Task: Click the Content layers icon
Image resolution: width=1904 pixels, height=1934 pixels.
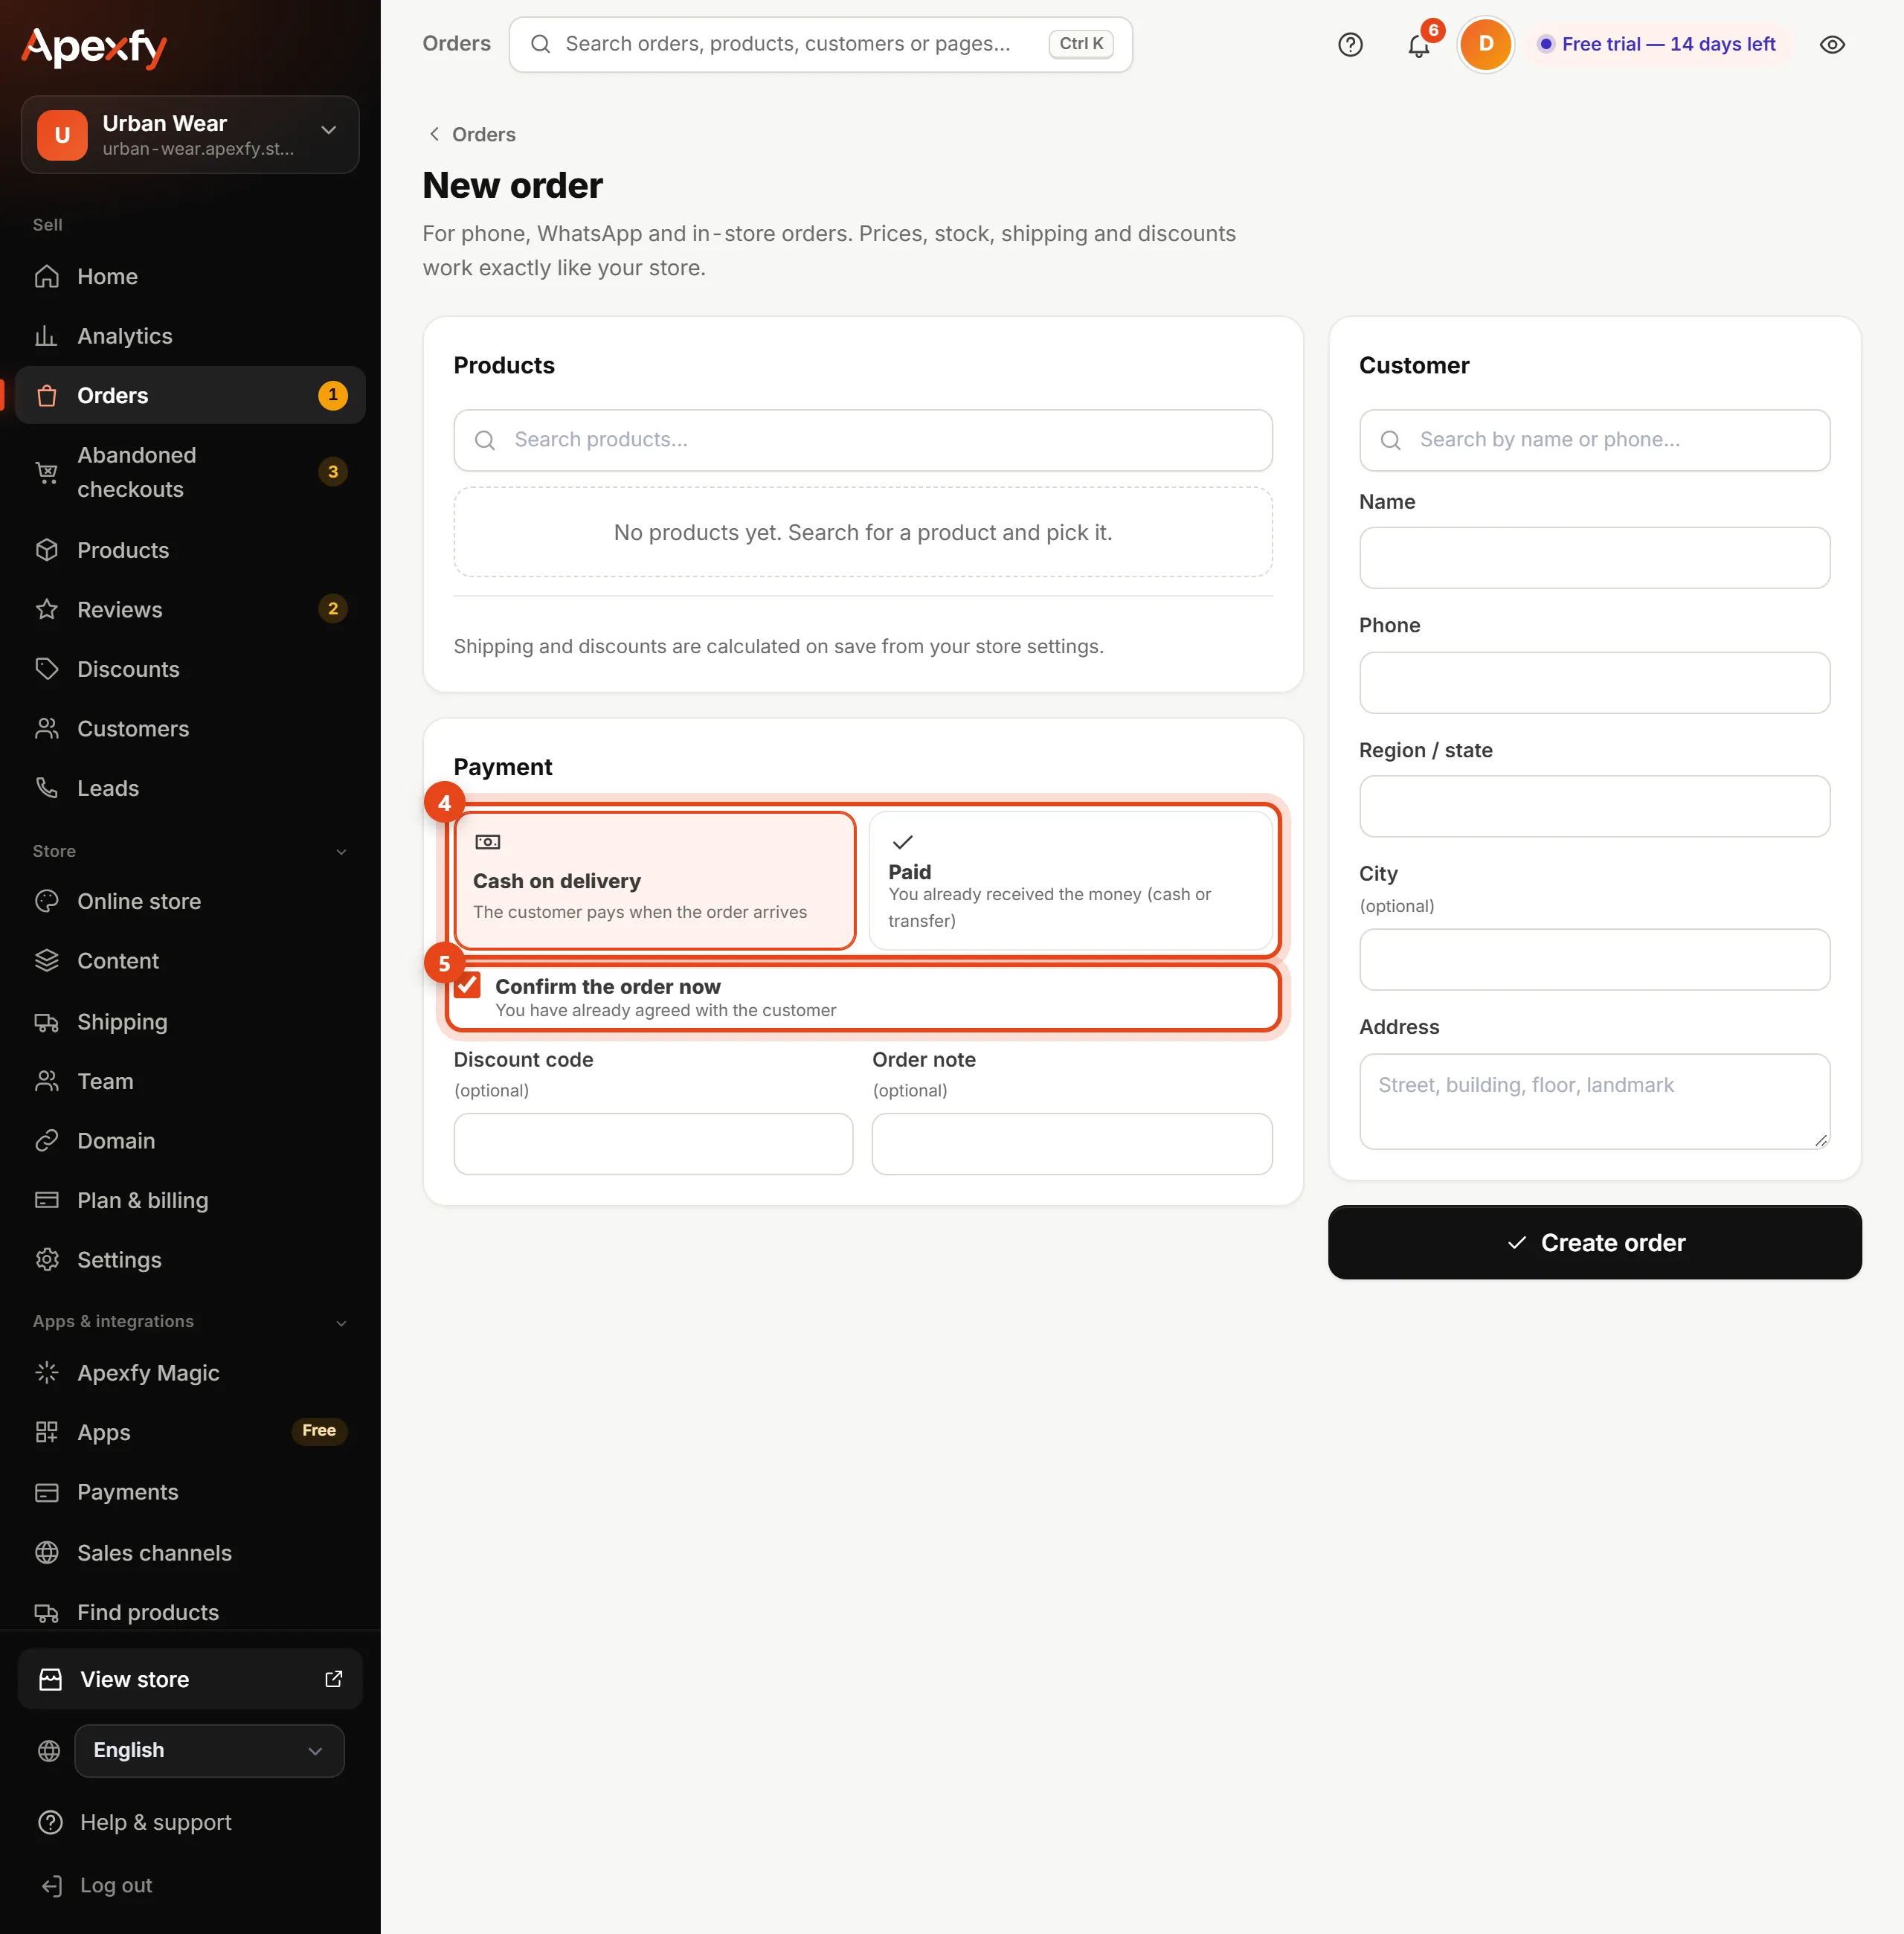Action: (x=47, y=961)
